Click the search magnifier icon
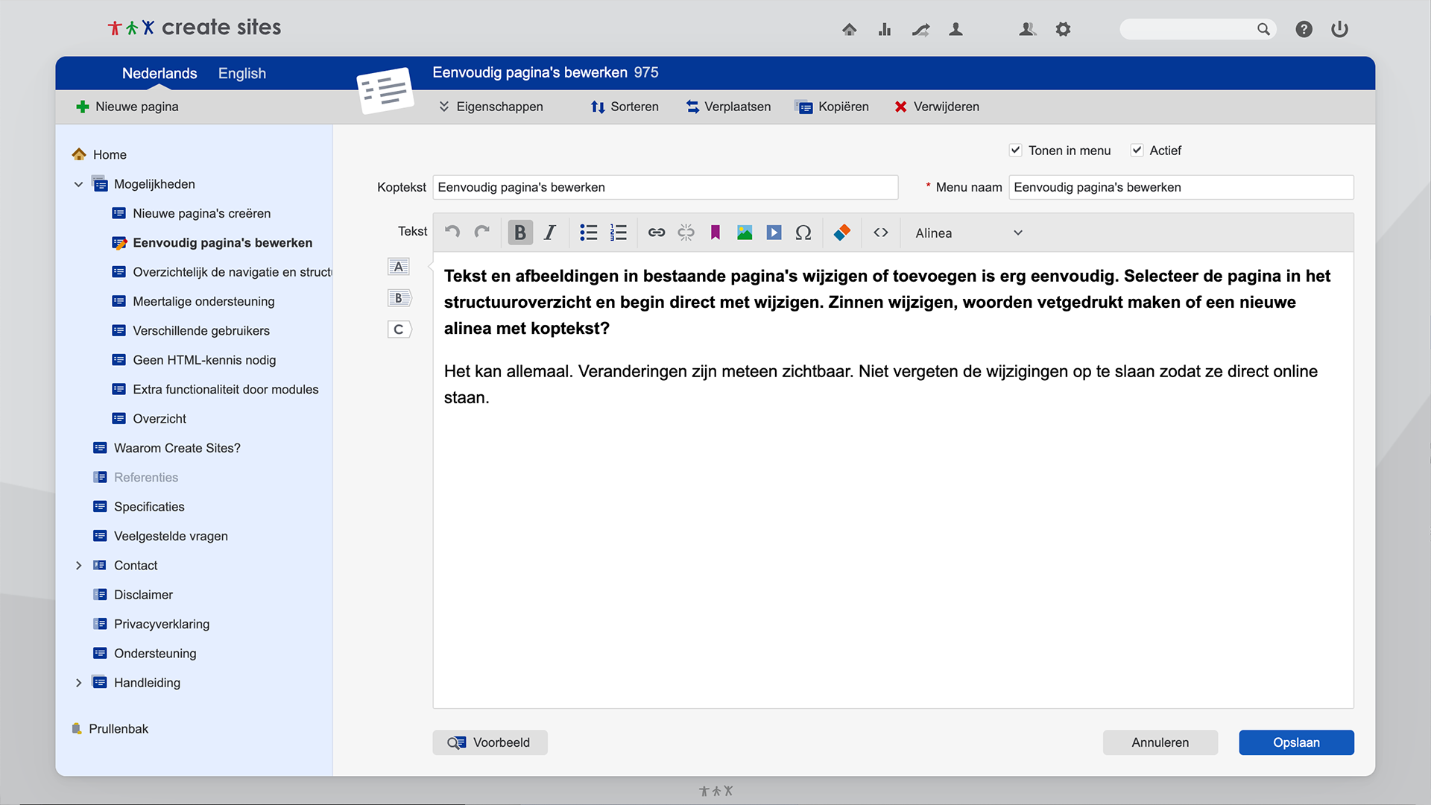The height and width of the screenshot is (805, 1431). coord(1263,29)
